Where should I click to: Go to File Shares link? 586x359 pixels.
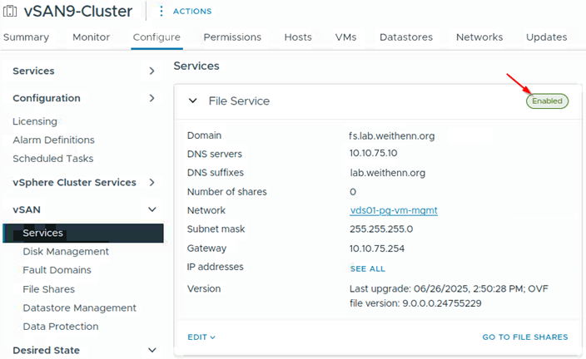(524, 337)
